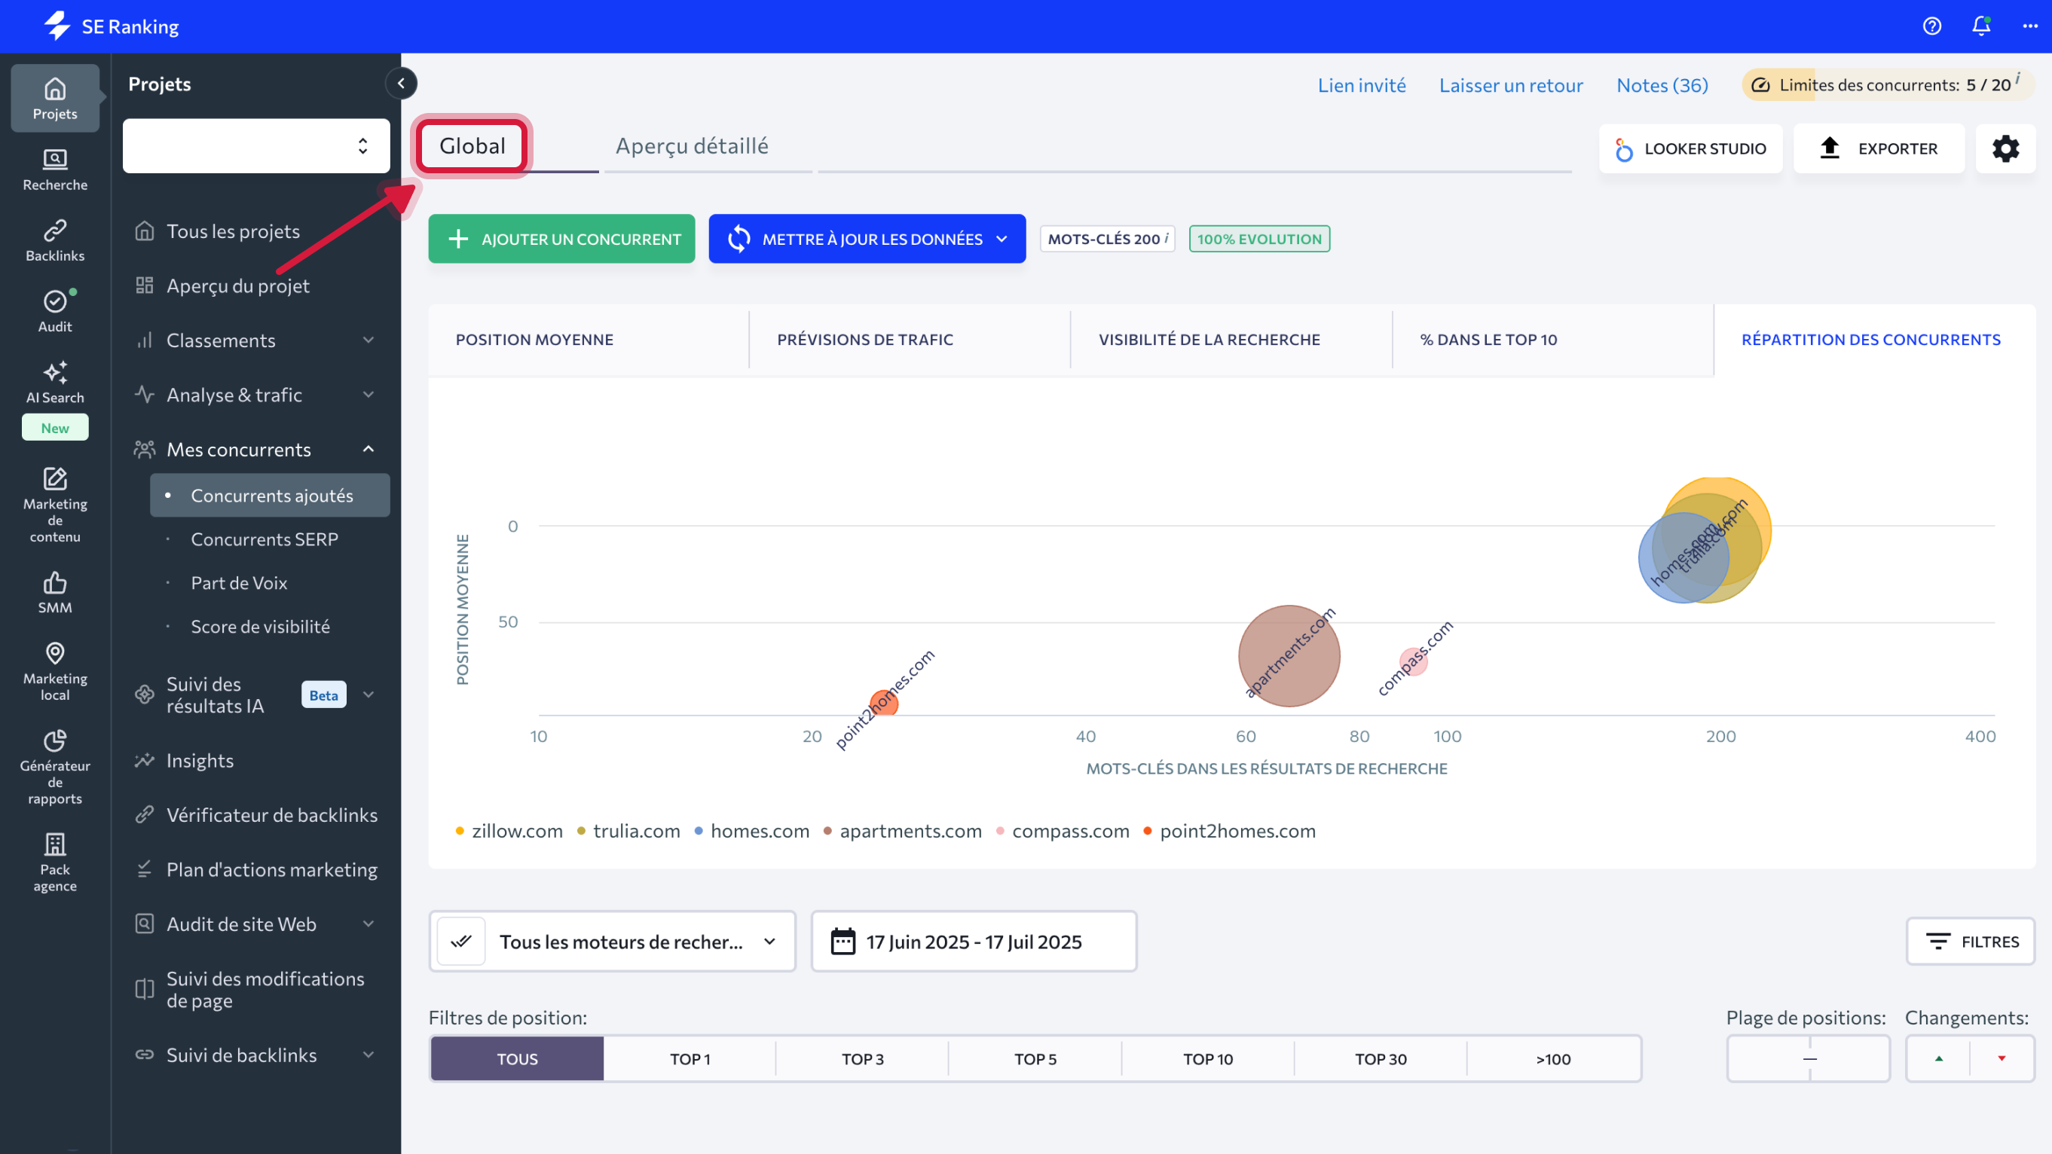Toggle zillow.com in the chart legend

[x=509, y=831]
